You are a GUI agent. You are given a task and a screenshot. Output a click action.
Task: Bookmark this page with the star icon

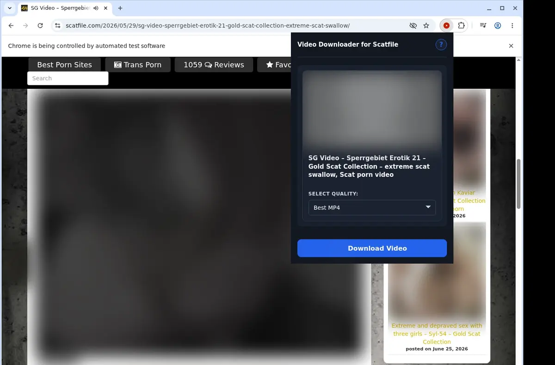pos(426,26)
